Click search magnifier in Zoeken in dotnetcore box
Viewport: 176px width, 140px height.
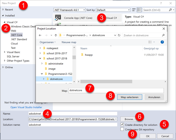click(163, 35)
